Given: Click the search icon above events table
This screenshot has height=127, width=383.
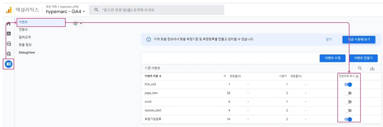Looking at the screenshot, I should click(360, 68).
